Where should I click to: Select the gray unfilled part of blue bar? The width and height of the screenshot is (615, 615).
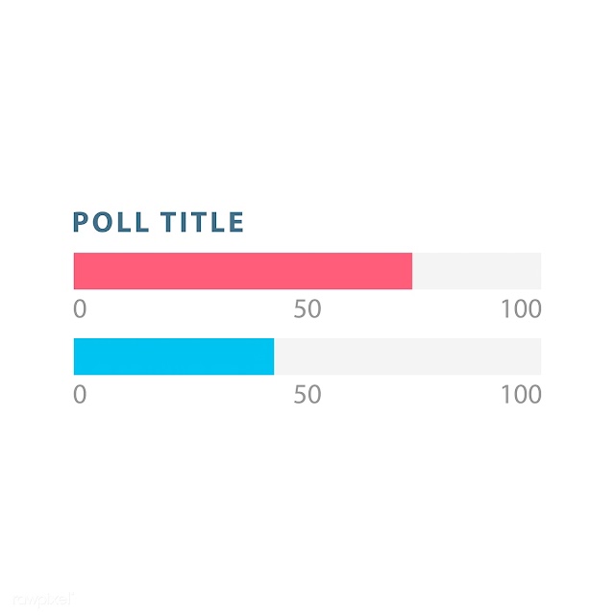coord(407,357)
